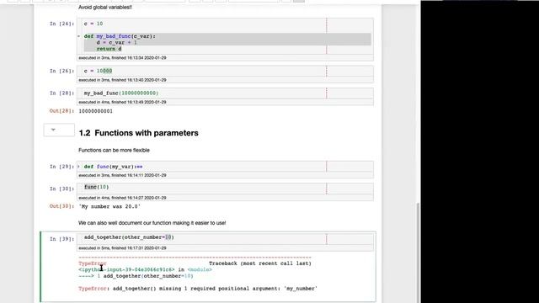
Task: Click the line c = 10 in cell 24
Action: (x=93, y=24)
